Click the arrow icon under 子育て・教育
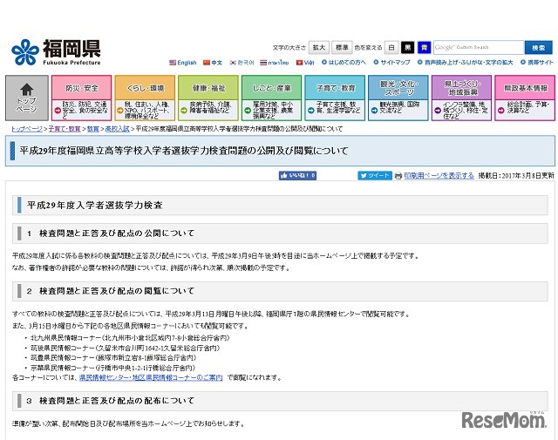 310,111
